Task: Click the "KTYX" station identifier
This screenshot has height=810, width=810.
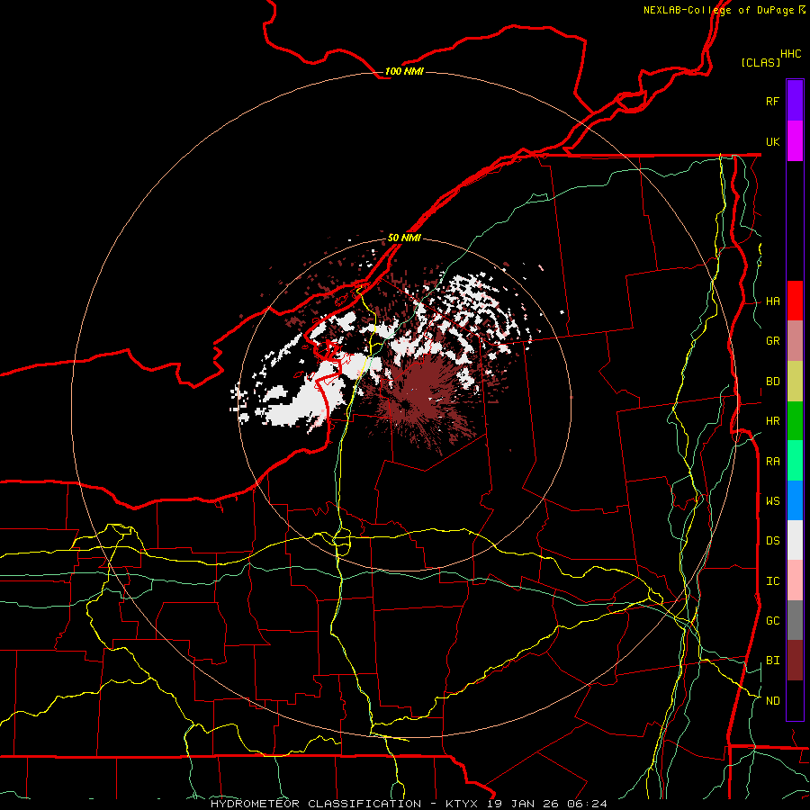Action: pos(463,804)
